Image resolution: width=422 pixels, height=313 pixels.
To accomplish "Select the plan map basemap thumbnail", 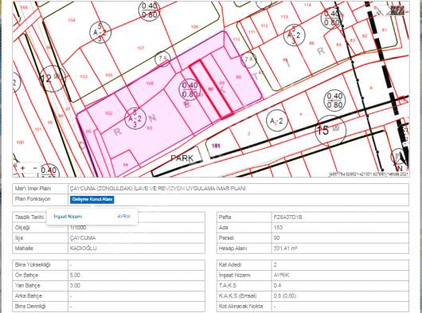I will pyautogui.click(x=384, y=10).
